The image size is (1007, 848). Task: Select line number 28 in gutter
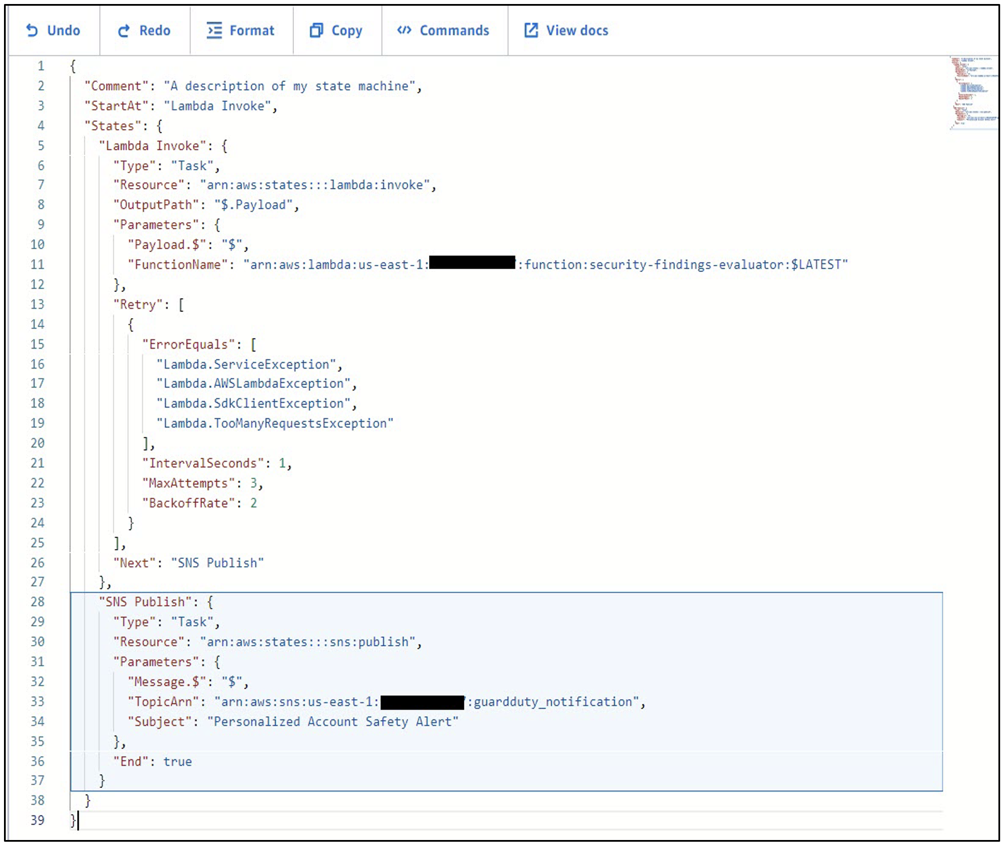(x=37, y=602)
